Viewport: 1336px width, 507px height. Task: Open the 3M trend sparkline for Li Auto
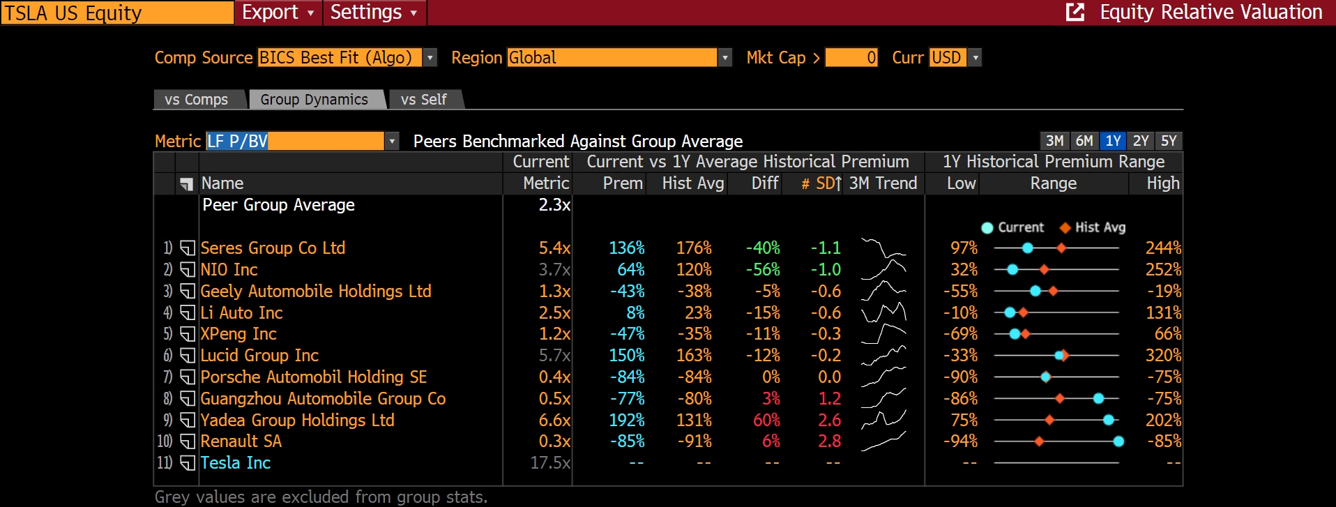883,313
